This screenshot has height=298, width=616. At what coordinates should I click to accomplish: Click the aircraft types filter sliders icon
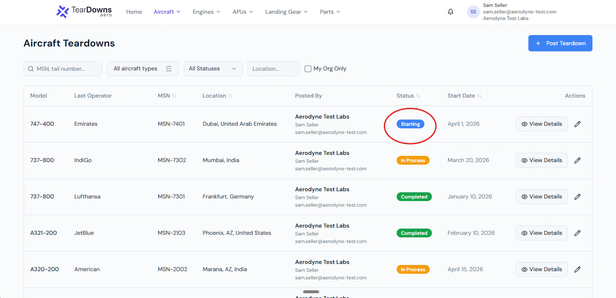coord(169,69)
